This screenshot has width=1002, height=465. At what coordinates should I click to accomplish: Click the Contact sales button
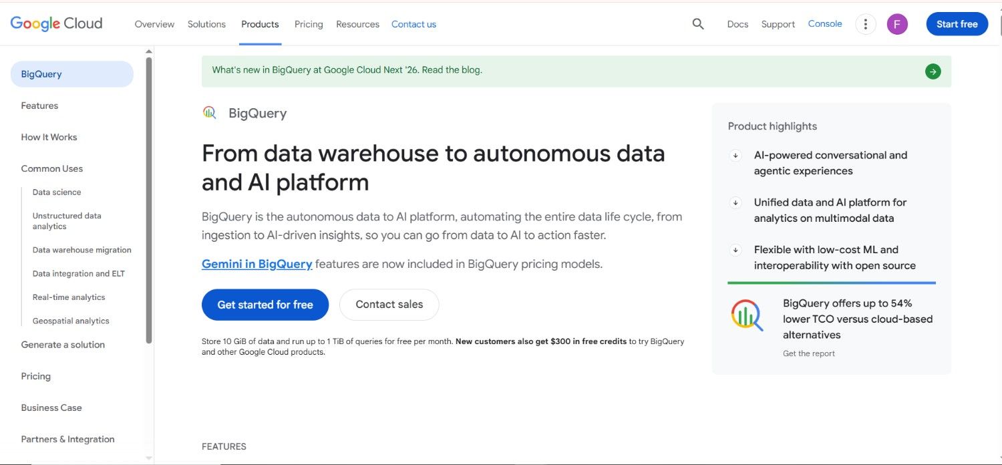pyautogui.click(x=389, y=305)
